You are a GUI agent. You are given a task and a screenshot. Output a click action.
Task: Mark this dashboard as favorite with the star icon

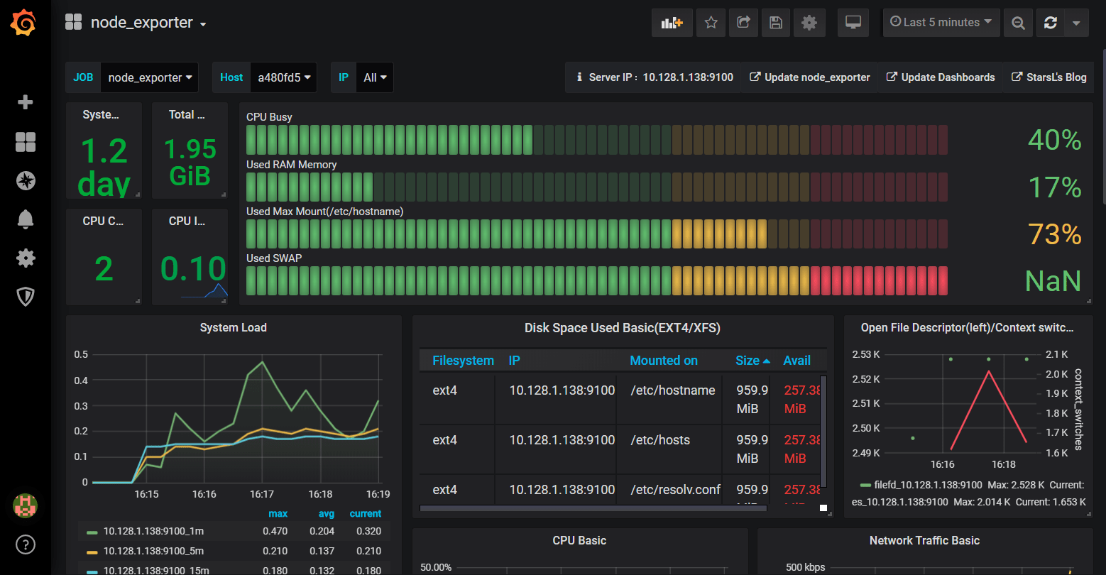(711, 22)
